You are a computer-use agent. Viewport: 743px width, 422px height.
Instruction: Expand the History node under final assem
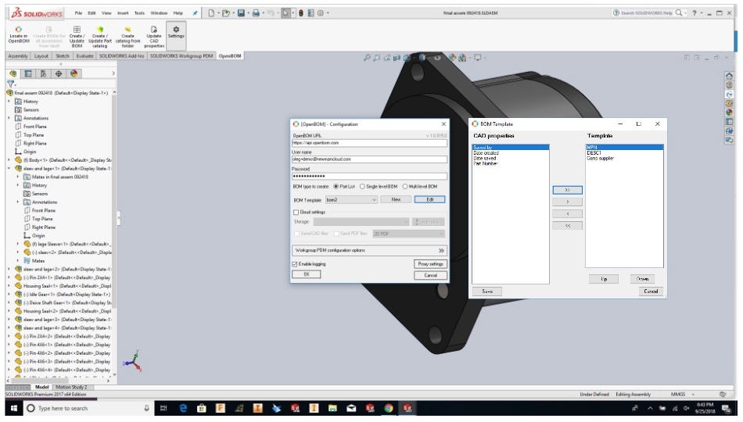(x=9, y=102)
